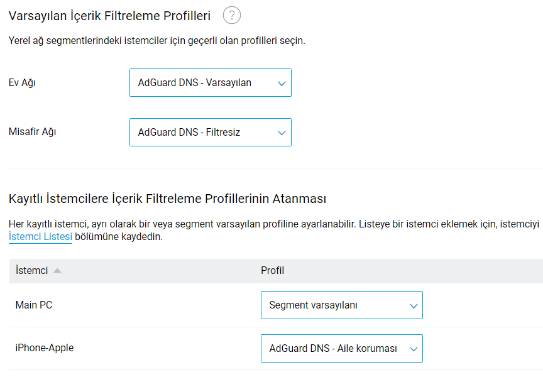The image size is (543, 377).
Task: Click the Ev Ağı label
Action: pyautogui.click(x=22, y=83)
